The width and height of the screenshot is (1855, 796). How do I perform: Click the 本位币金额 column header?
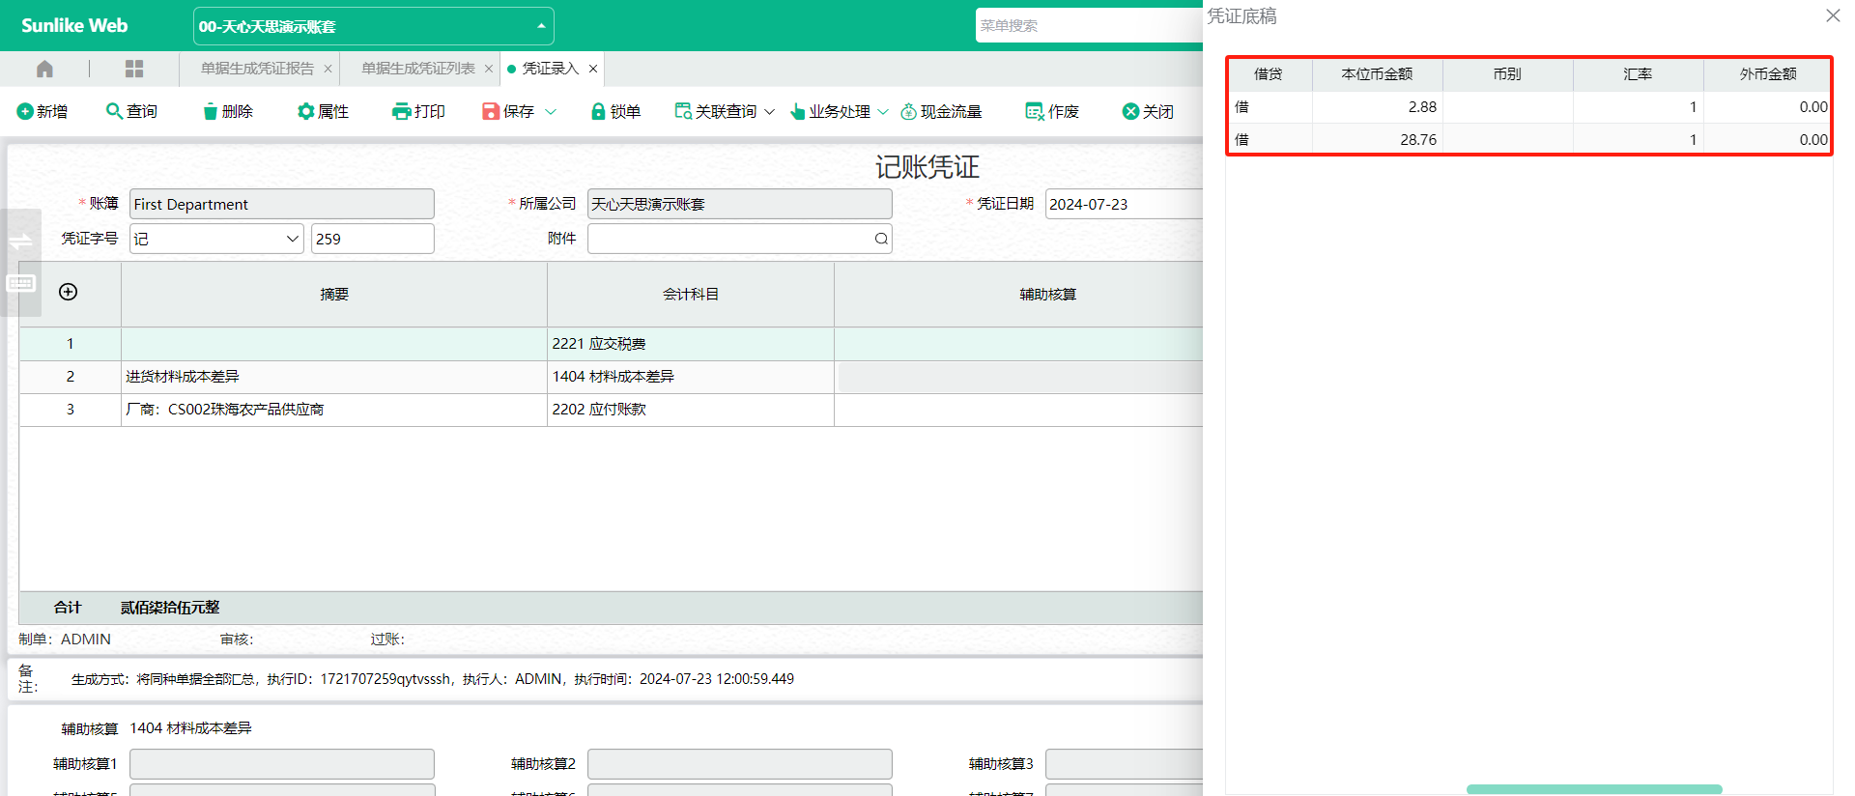pos(1378,74)
